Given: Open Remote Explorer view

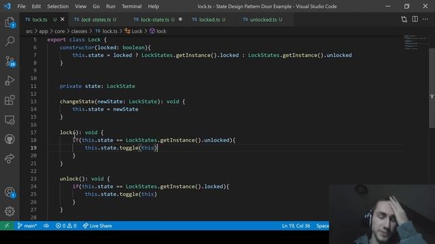Looking at the screenshot, I should 10,120.
